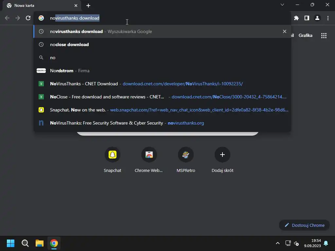Open the Windows Start menu
335x251 pixels.
(x=10, y=243)
